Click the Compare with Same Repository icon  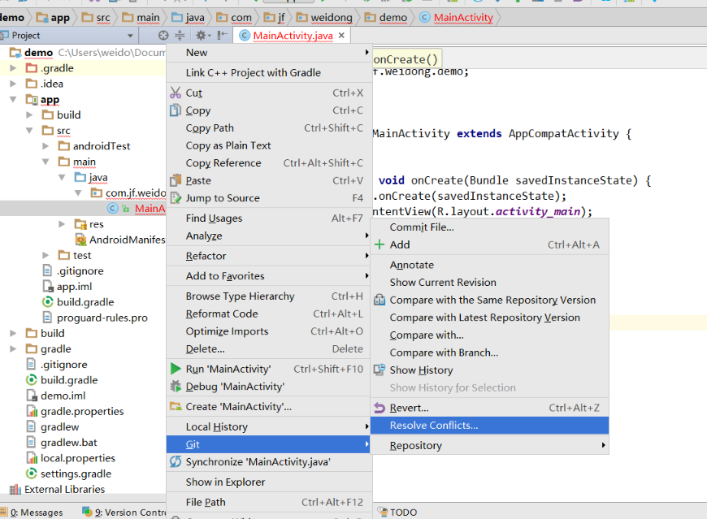click(380, 300)
